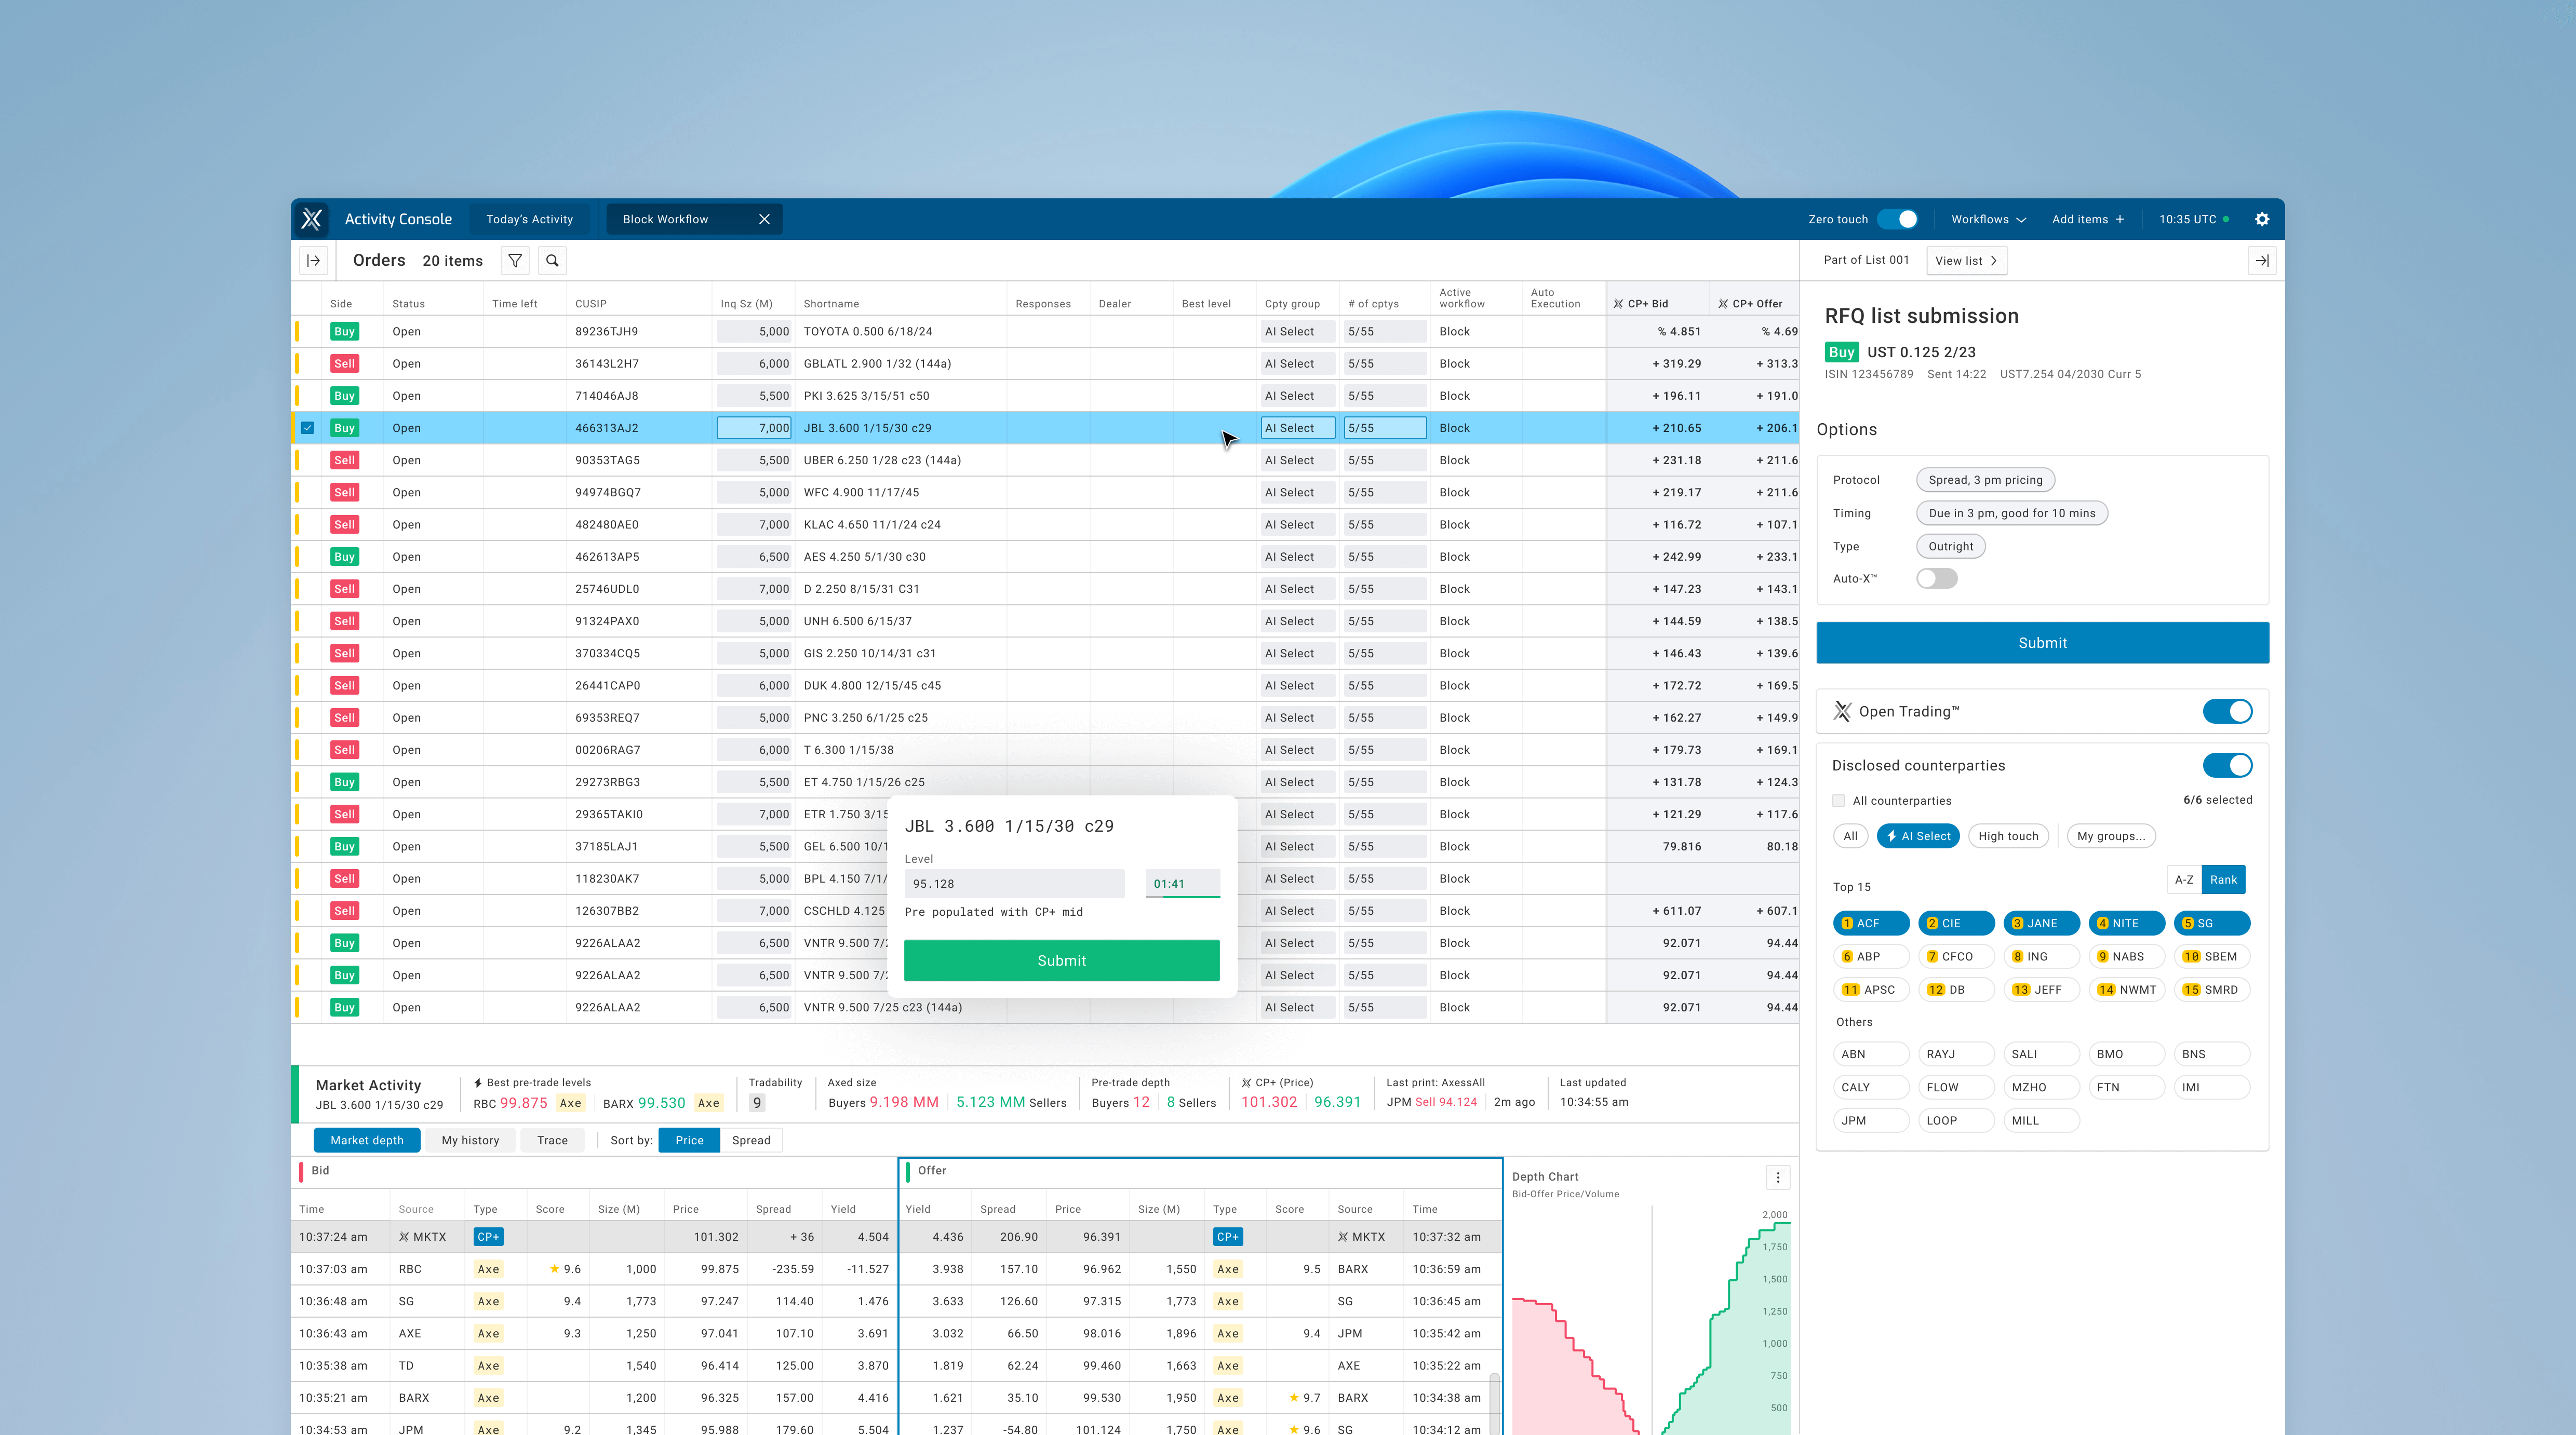The width and height of the screenshot is (2576, 1435).
Task: Select the My history tab
Action: point(470,1140)
